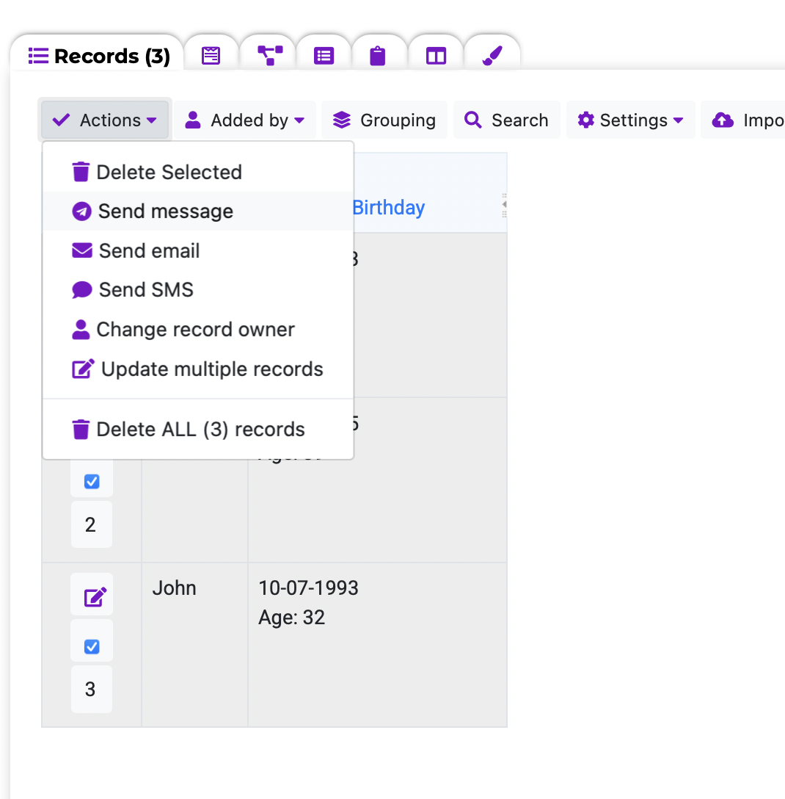Image resolution: width=785 pixels, height=799 pixels.
Task: Click record number 2 badge
Action: click(92, 524)
